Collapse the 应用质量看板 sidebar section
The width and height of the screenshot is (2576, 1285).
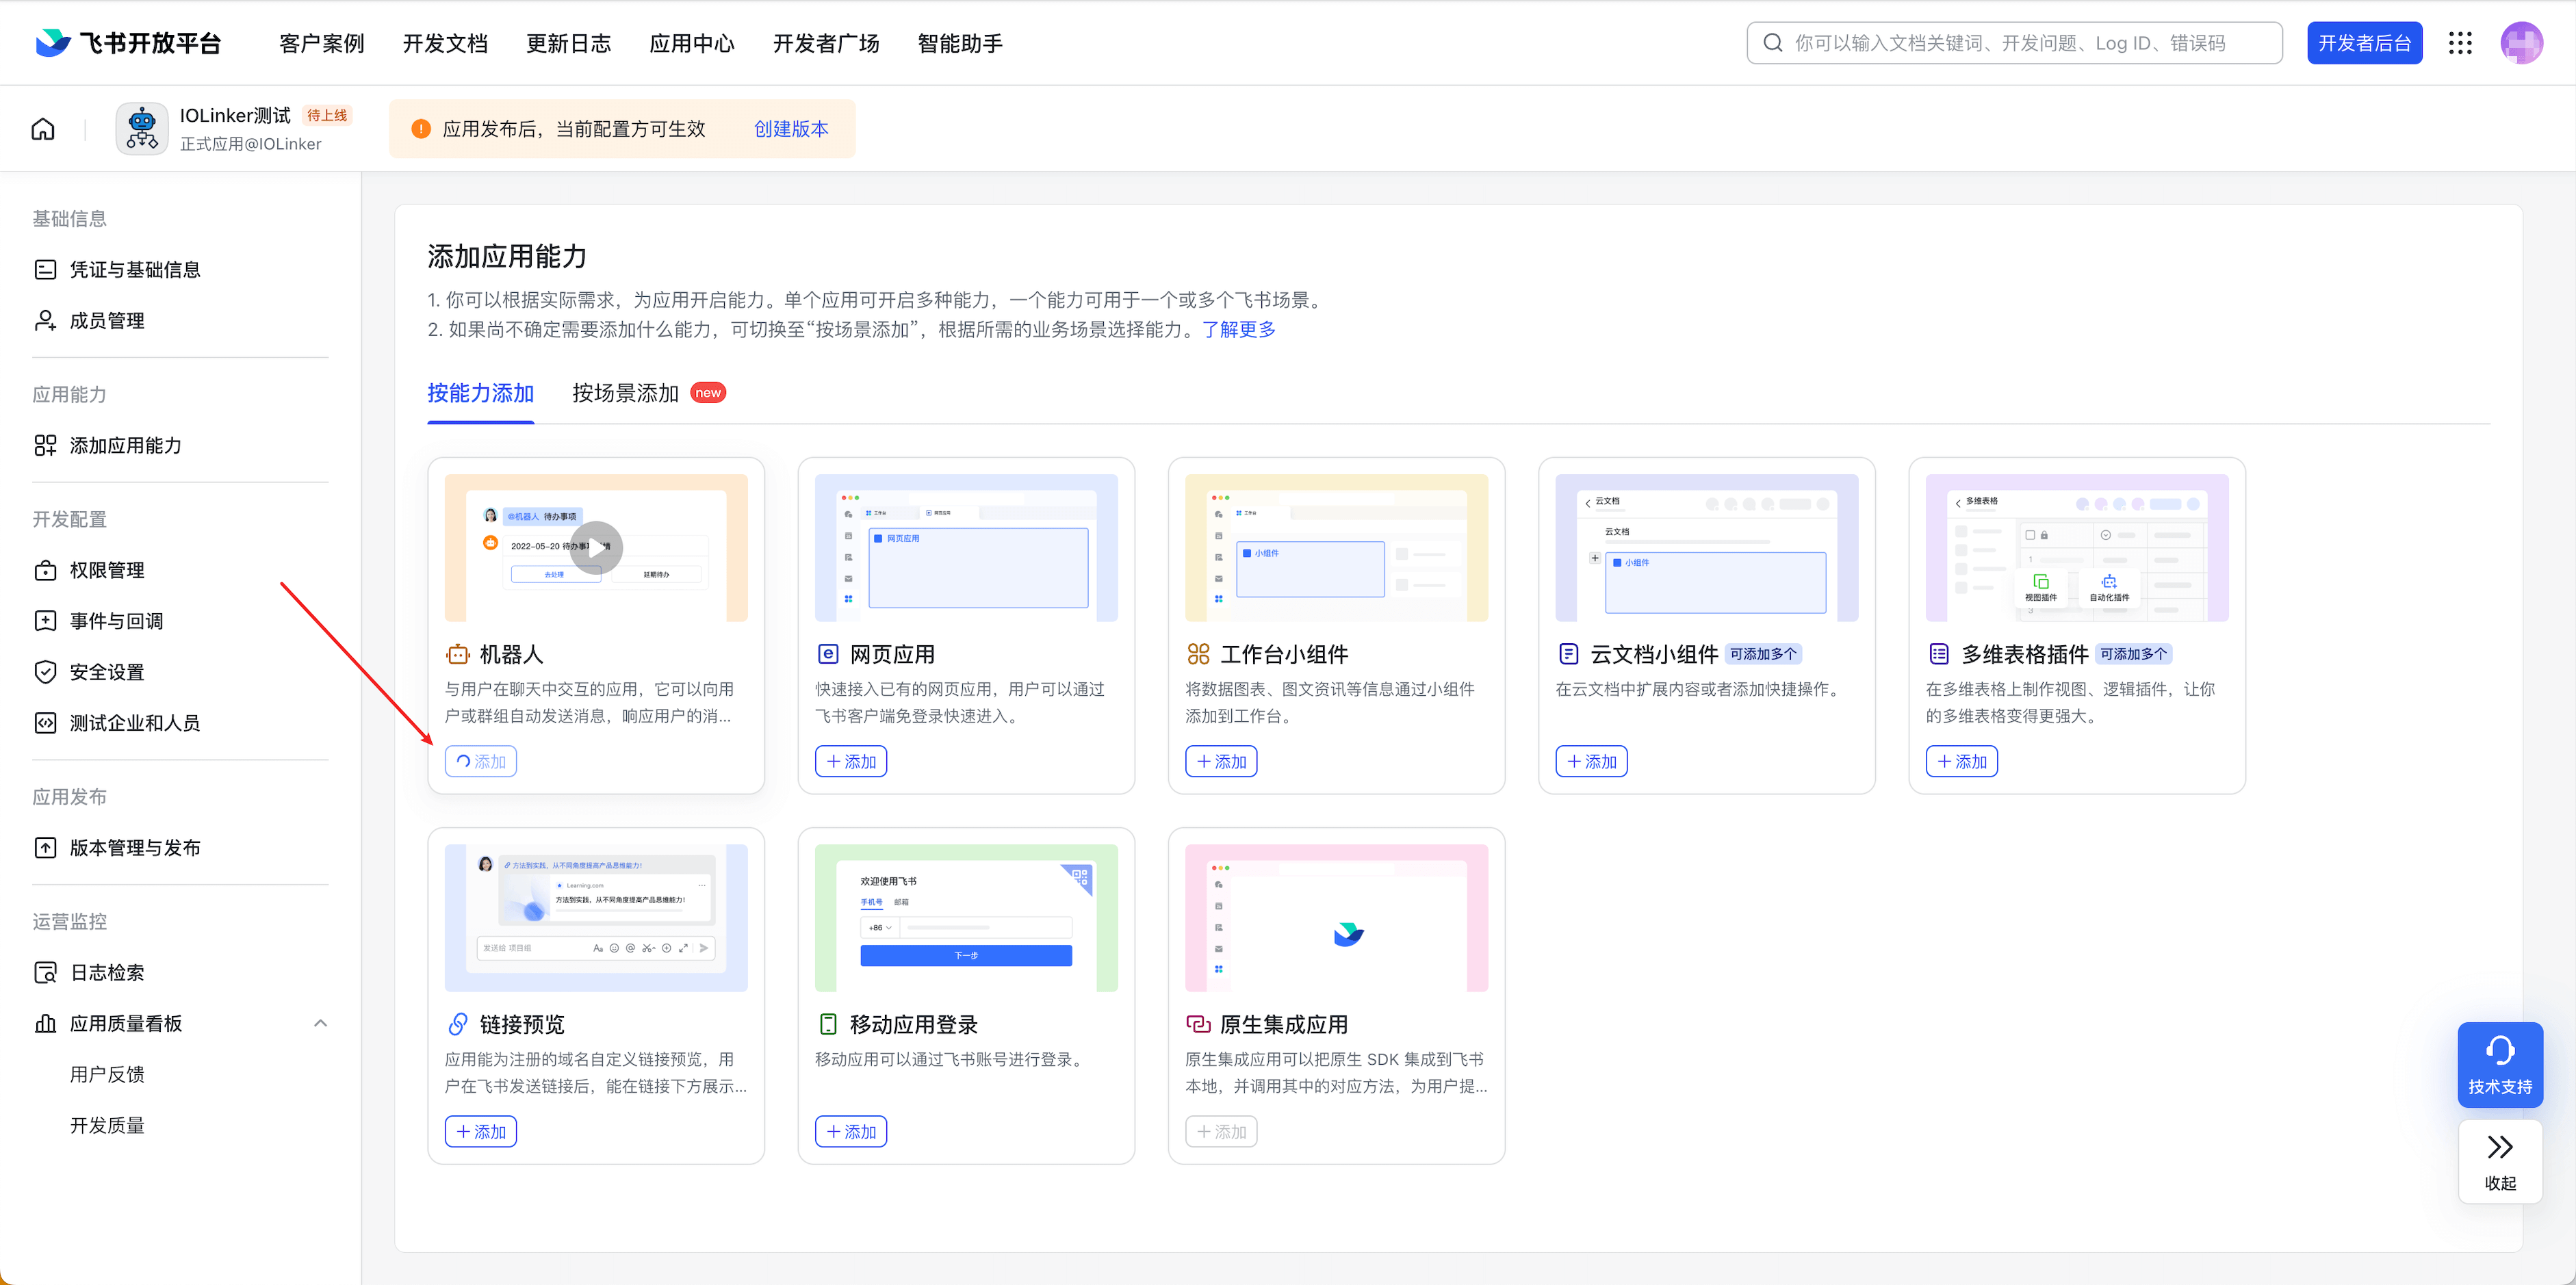(x=320, y=1023)
